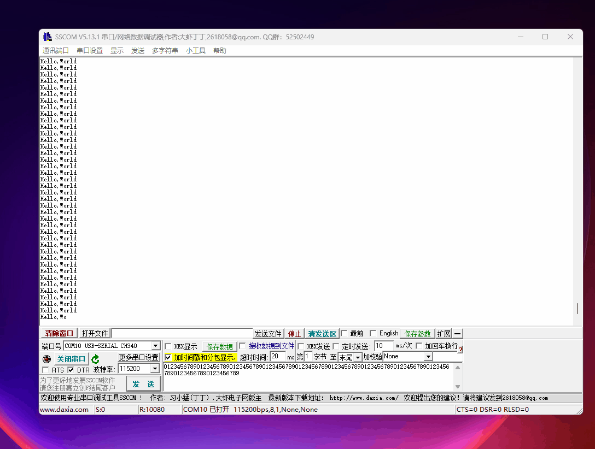This screenshot has width=595, height=449.
Task: Click the 第 1 字节 start byte field
Action: [x=308, y=357]
